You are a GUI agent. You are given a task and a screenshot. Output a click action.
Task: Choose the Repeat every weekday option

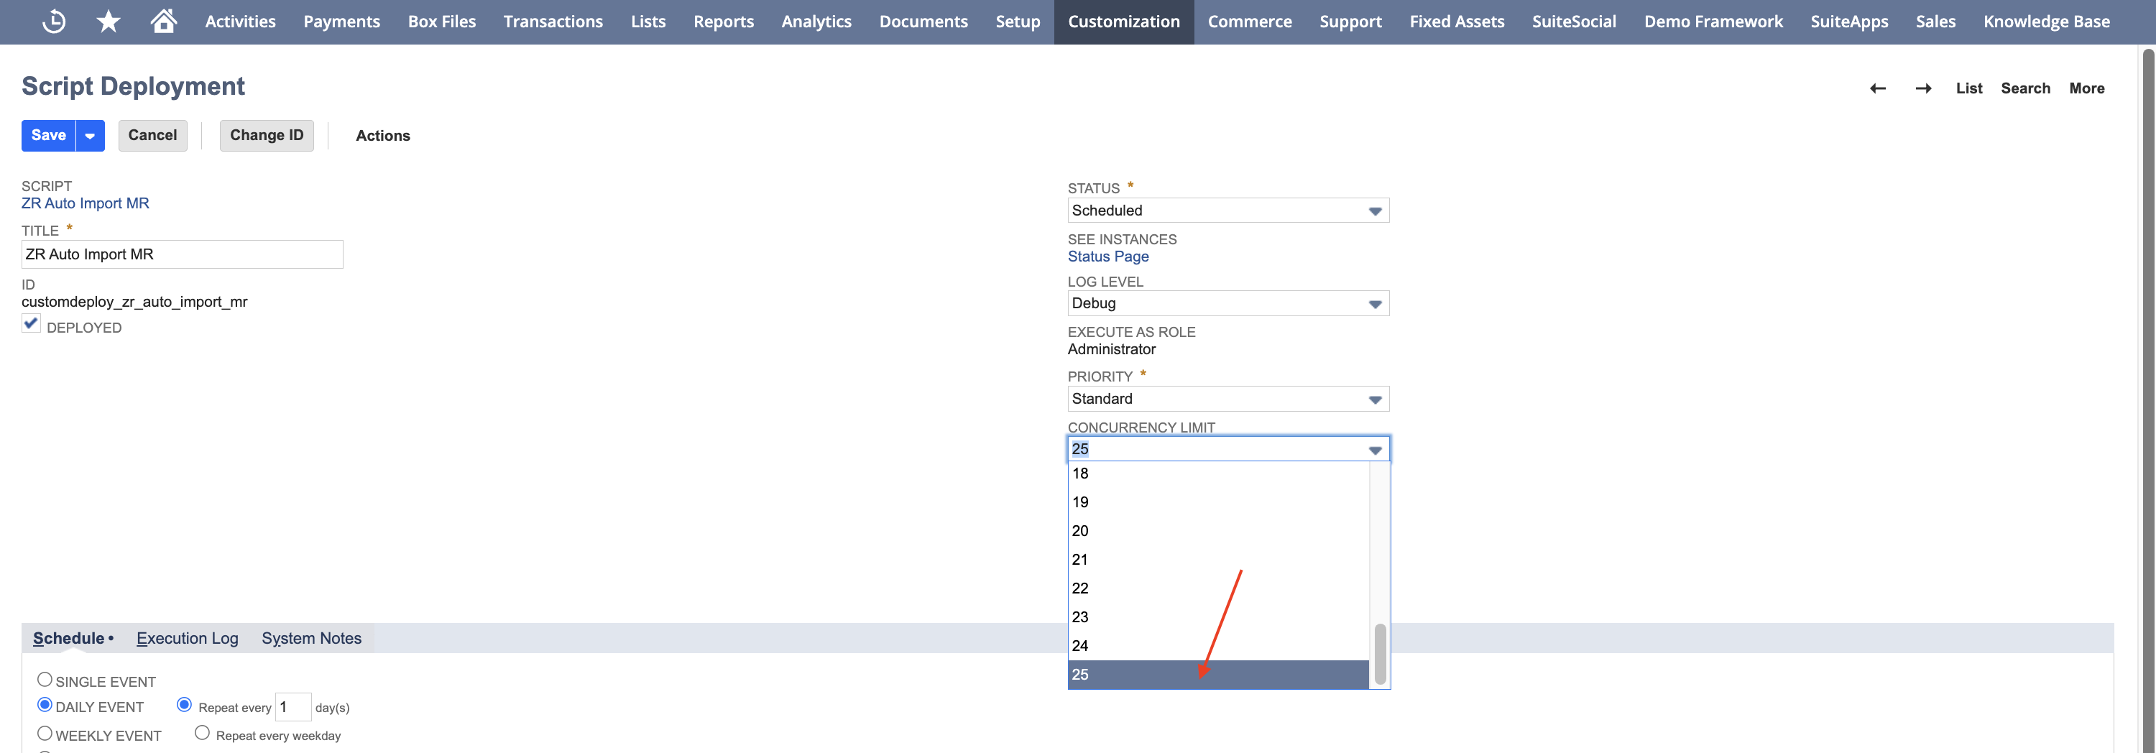click(x=202, y=733)
